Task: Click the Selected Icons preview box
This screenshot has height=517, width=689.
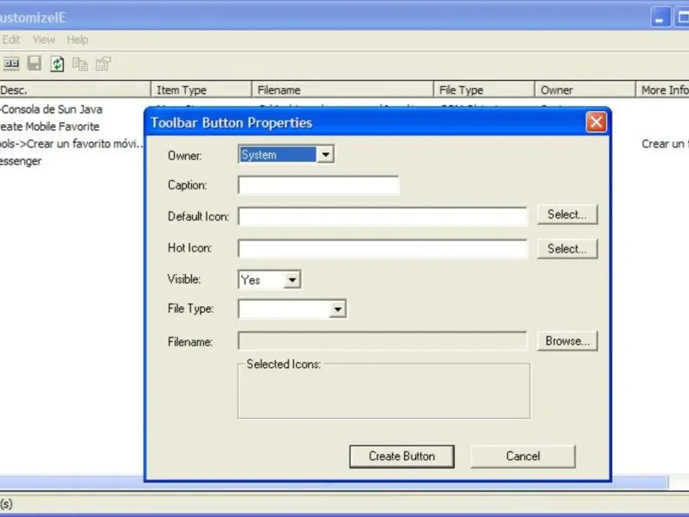Action: coord(383,391)
